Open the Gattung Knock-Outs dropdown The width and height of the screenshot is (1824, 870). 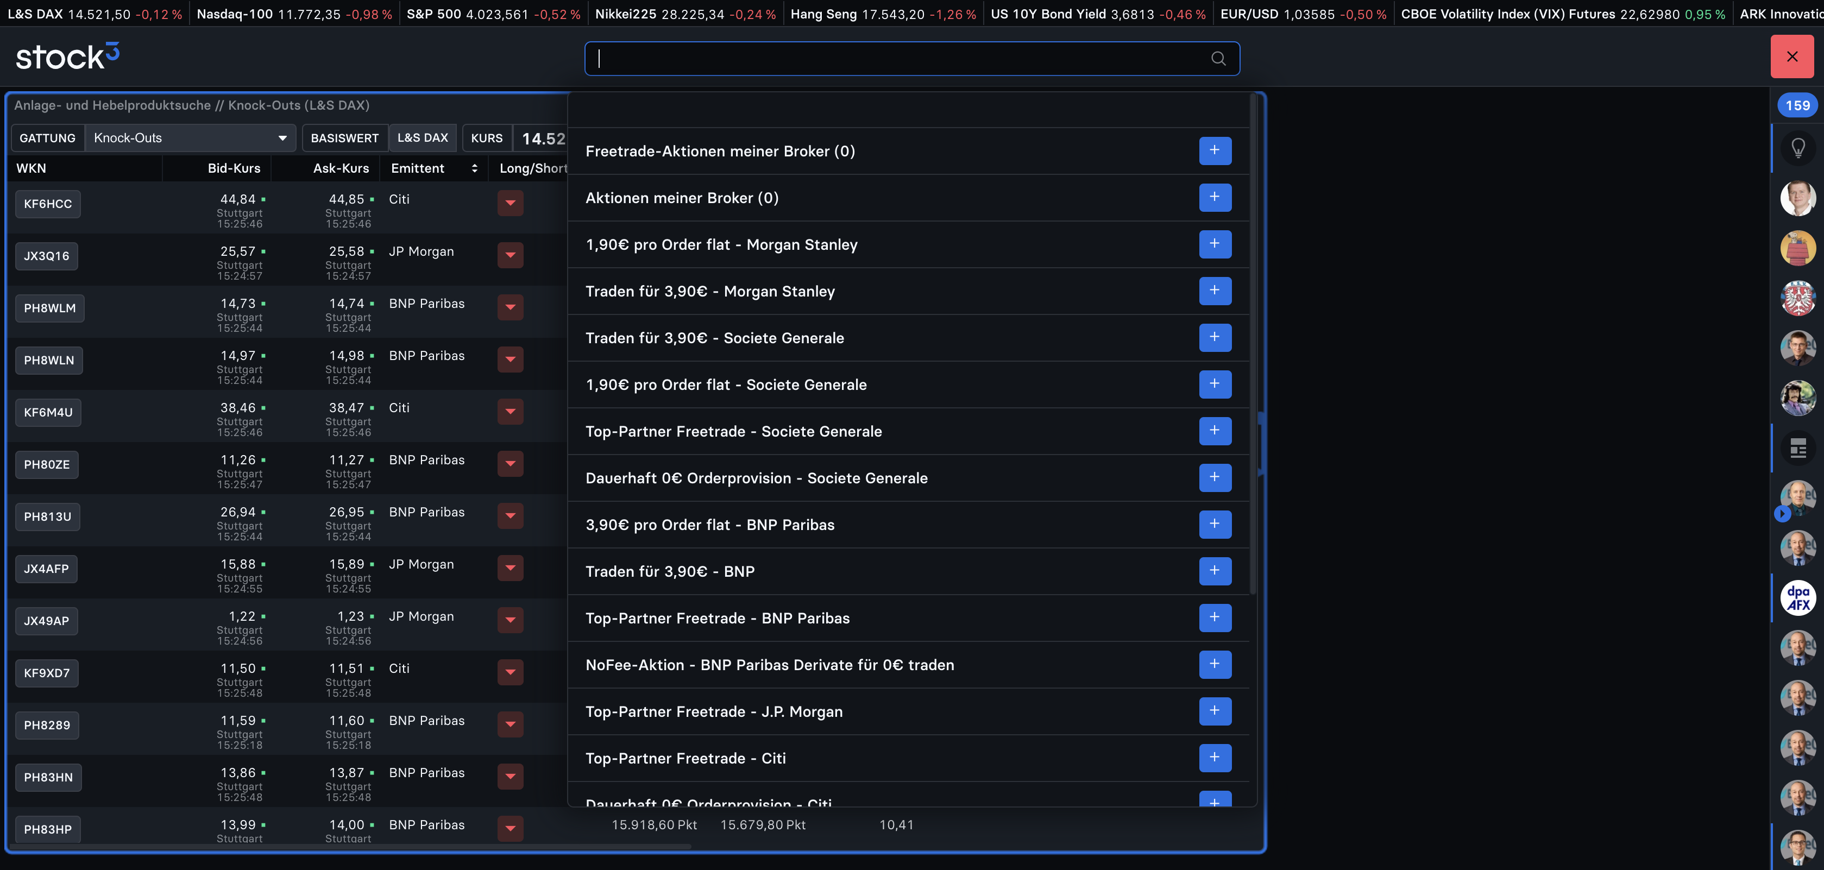[x=190, y=138]
